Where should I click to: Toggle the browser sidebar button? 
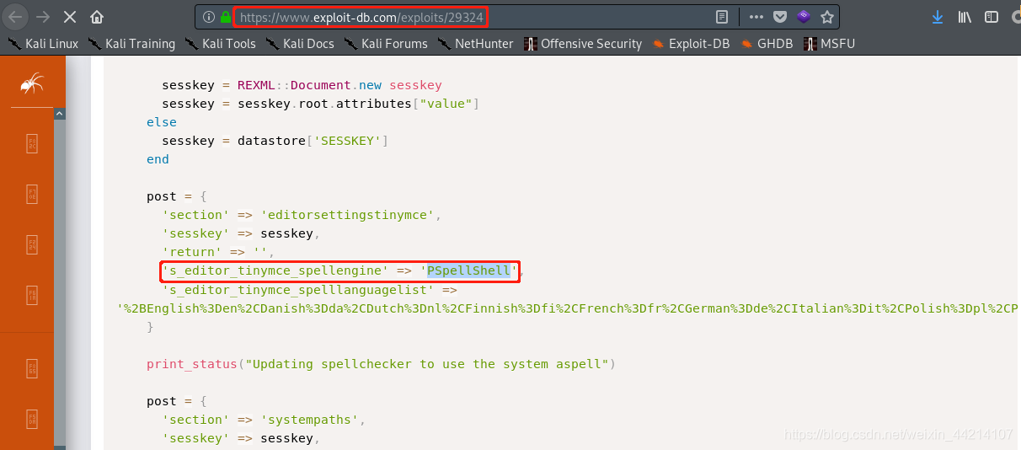point(992,17)
